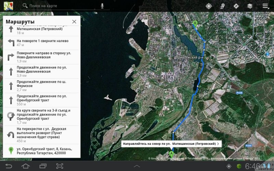This screenshot has height=171, width=274.
Task: Select roundabout 3rd exit step
Action: pos(42,116)
